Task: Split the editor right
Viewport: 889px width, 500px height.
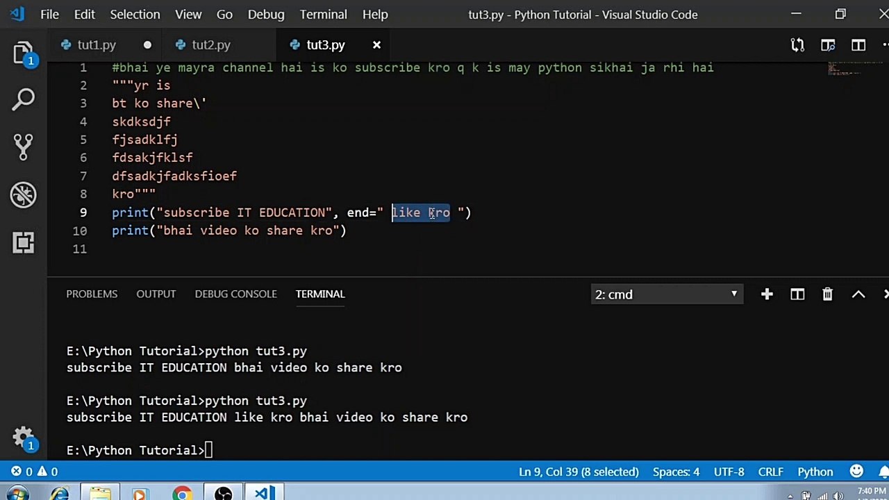Action: click(858, 45)
